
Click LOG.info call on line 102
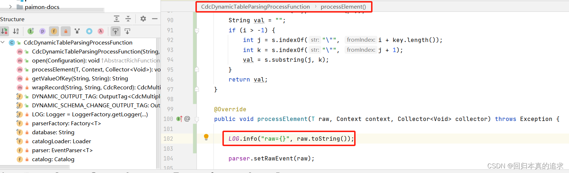coord(291,139)
